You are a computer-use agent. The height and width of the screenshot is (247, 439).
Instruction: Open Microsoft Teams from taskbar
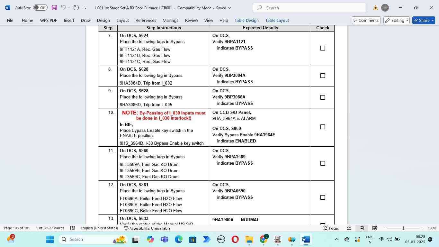(164, 239)
